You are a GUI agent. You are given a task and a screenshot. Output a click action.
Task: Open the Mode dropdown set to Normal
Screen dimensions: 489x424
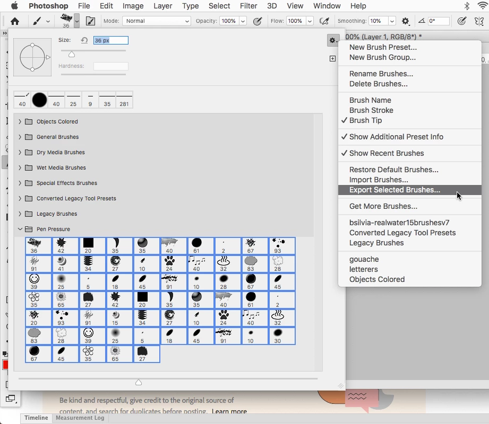[156, 21]
